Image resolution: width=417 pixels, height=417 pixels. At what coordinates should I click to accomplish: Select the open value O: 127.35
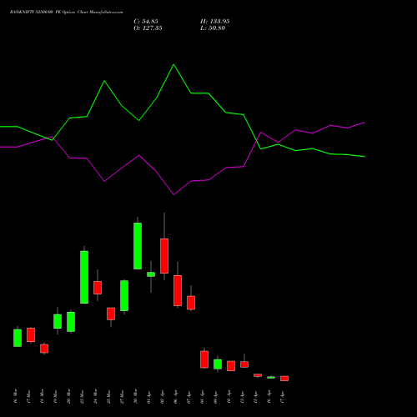(x=148, y=28)
